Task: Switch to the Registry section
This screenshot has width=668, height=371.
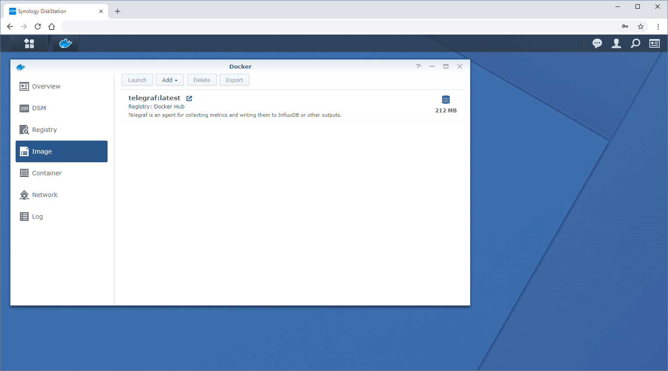Action: tap(62, 130)
